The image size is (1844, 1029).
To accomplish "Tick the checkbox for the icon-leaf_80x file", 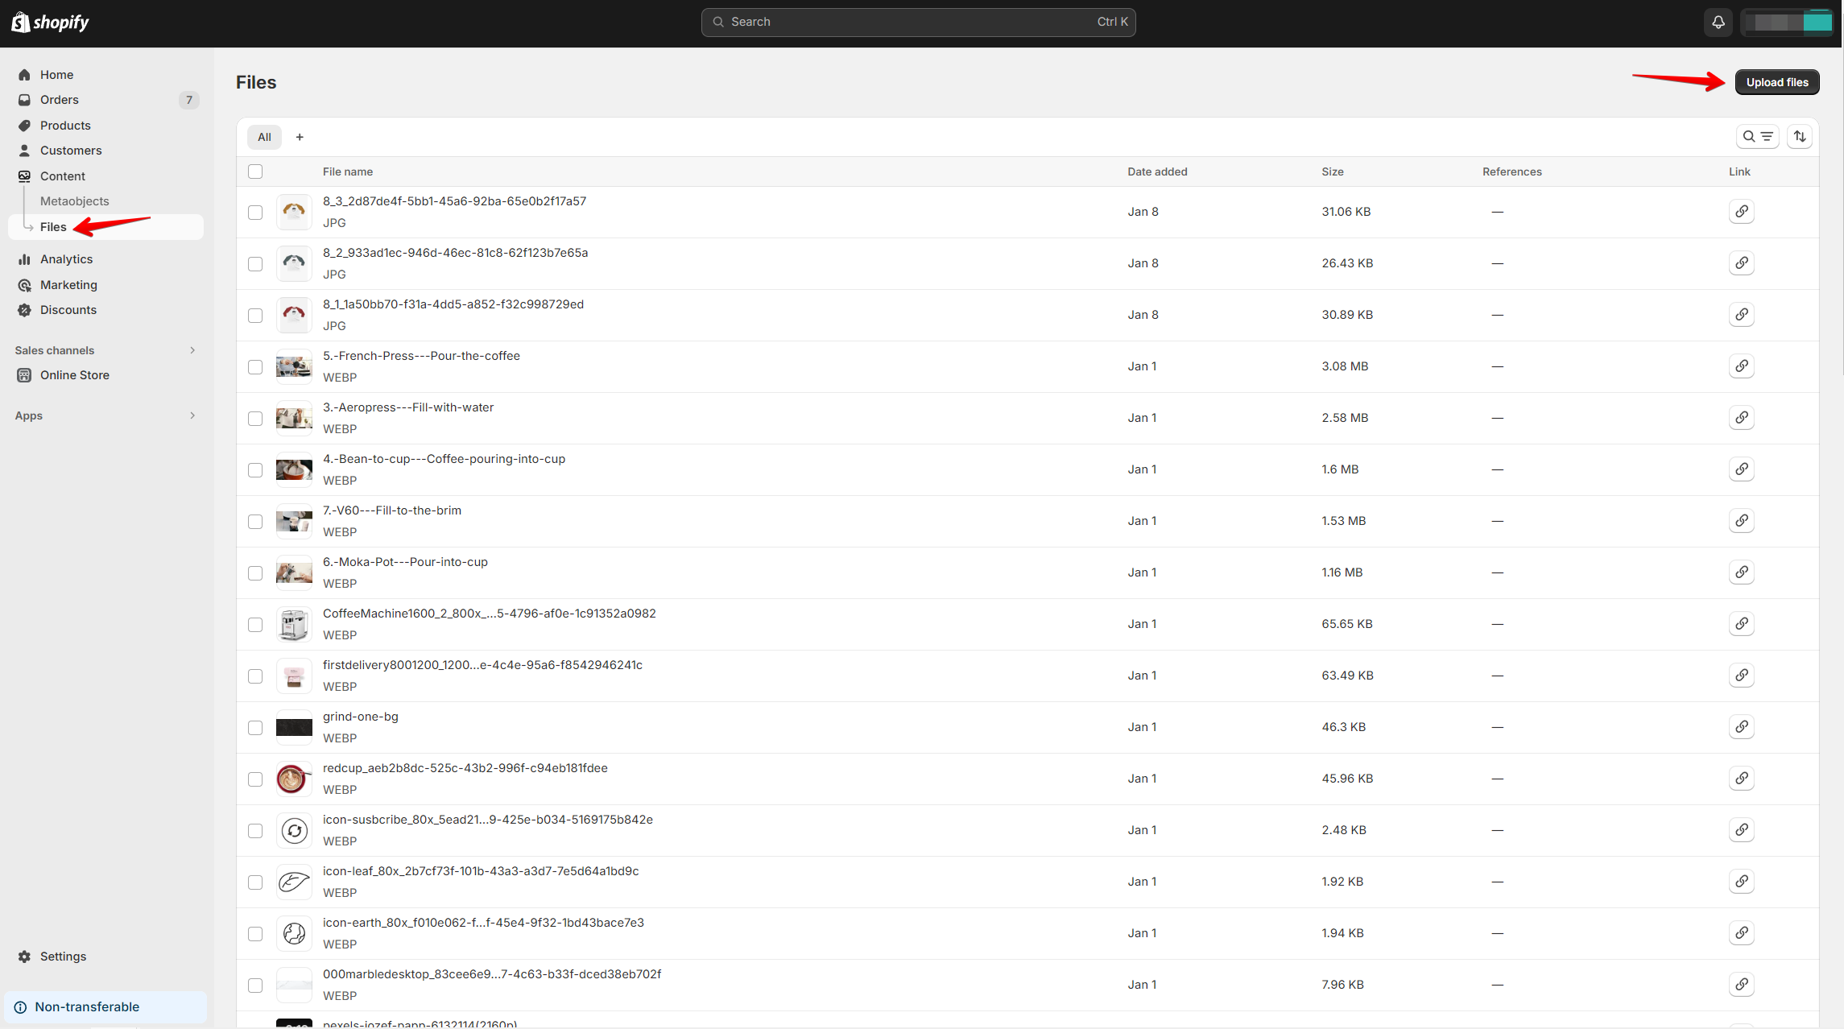I will click(x=255, y=882).
